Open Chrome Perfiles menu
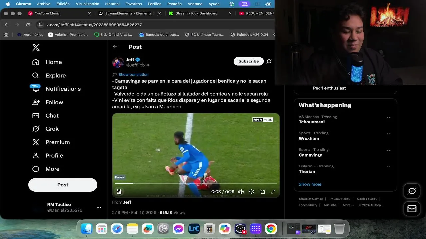The image size is (426, 239). tap(154, 4)
